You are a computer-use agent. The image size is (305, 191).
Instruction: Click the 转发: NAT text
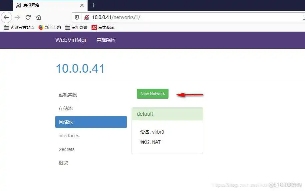[x=151, y=142]
